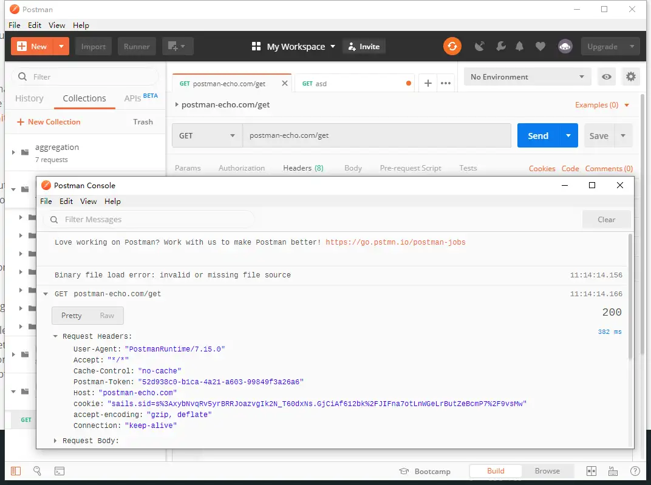Open the No Environment dropdown

pyautogui.click(x=527, y=77)
